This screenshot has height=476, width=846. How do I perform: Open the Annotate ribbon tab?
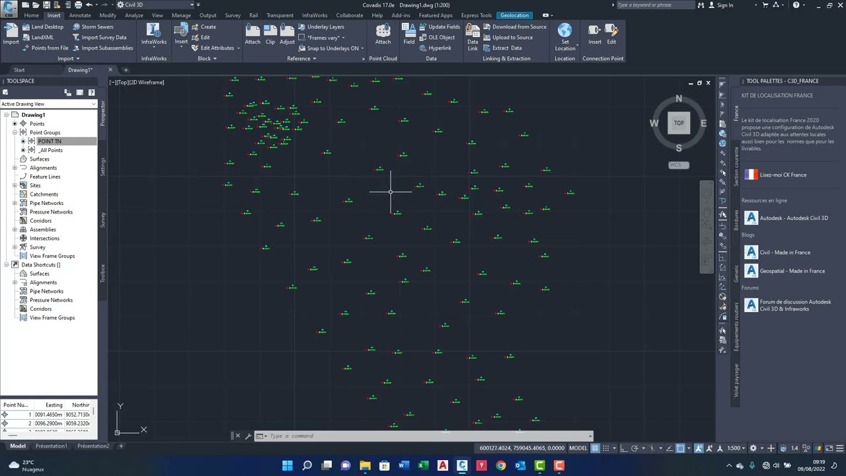point(80,15)
